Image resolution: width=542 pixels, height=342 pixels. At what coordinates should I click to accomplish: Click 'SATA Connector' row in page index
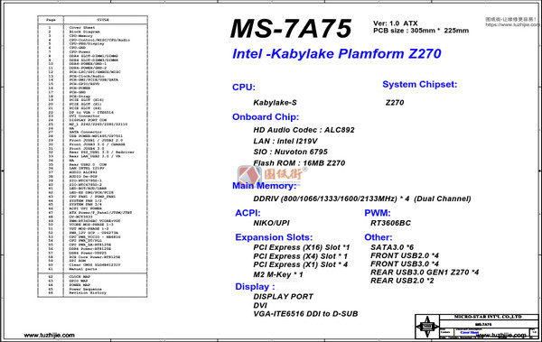coord(86,132)
